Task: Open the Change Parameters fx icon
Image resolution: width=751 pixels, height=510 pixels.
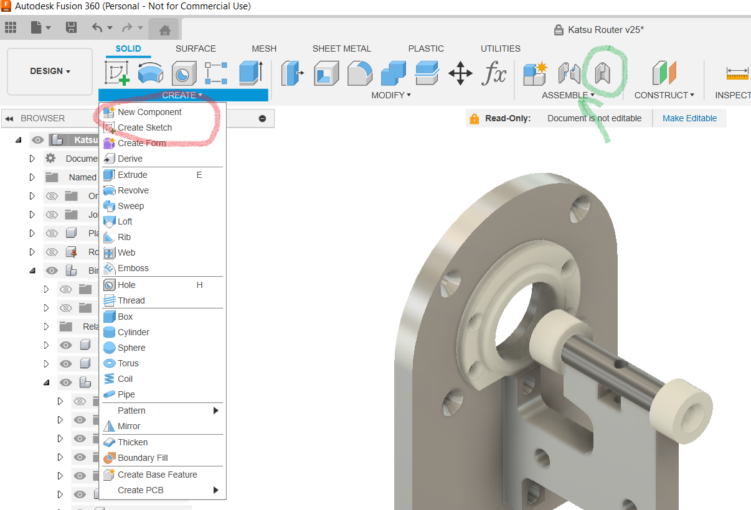Action: tap(494, 73)
